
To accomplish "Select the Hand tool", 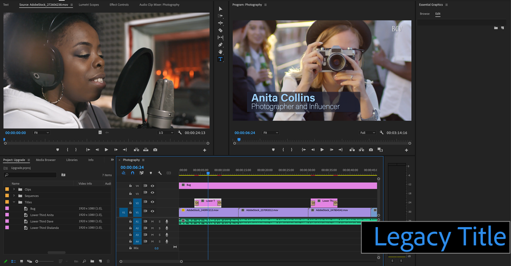I will point(220,52).
